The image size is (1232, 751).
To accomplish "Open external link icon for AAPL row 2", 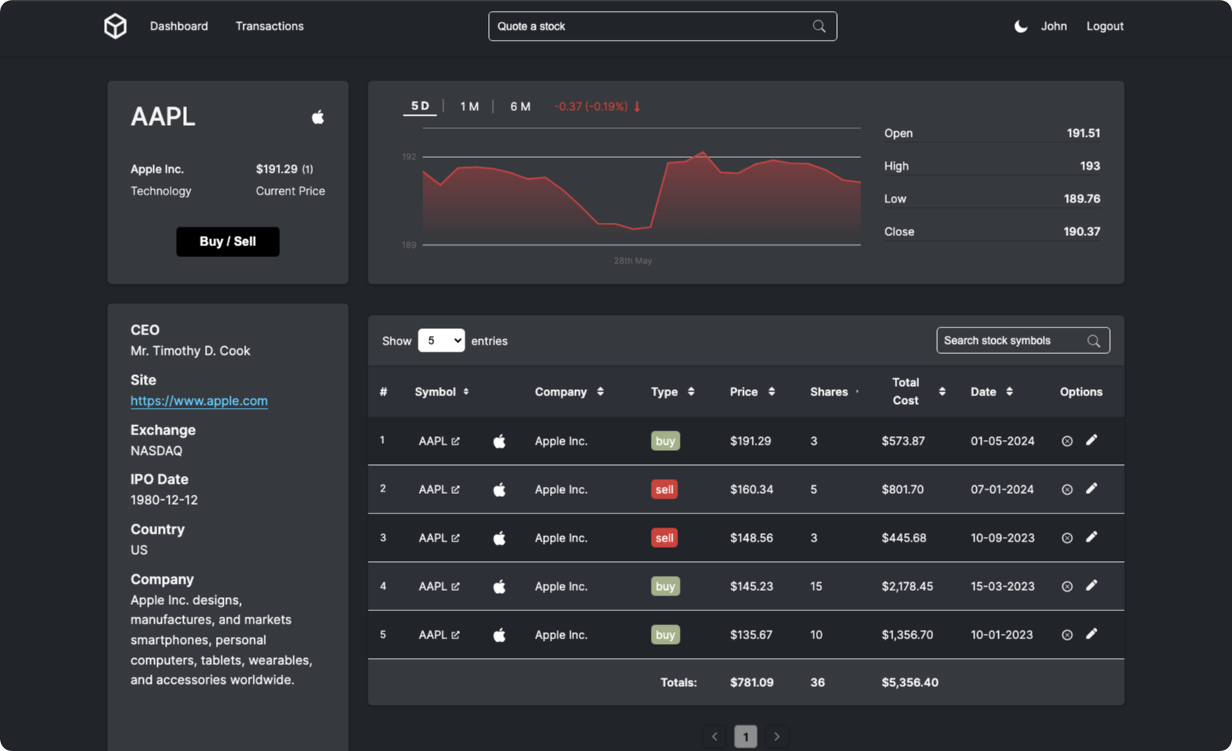I will tap(455, 489).
